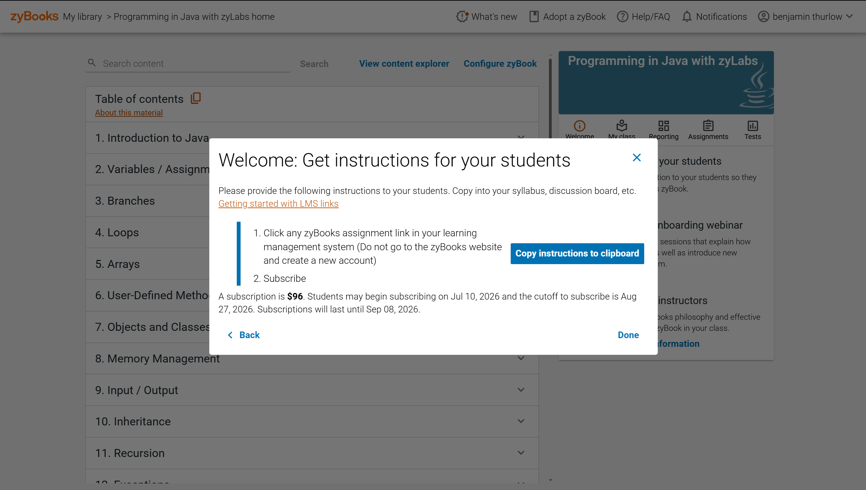This screenshot has width=866, height=490.
Task: Expand the Input / Output chapter chevron
Action: pyautogui.click(x=521, y=390)
